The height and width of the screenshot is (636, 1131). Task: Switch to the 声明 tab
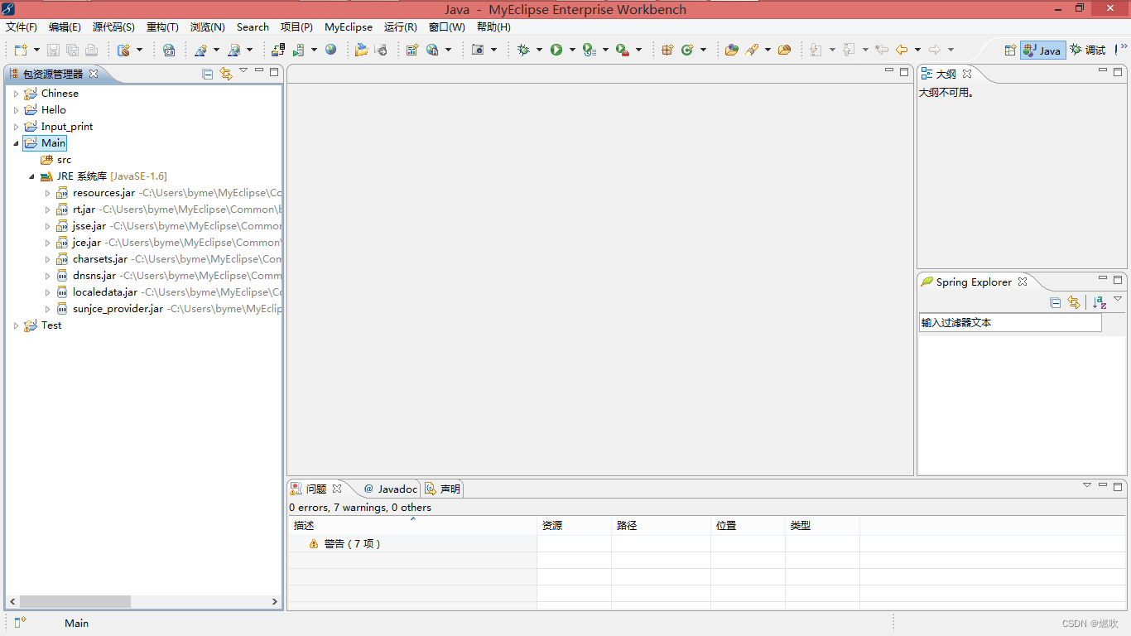443,489
